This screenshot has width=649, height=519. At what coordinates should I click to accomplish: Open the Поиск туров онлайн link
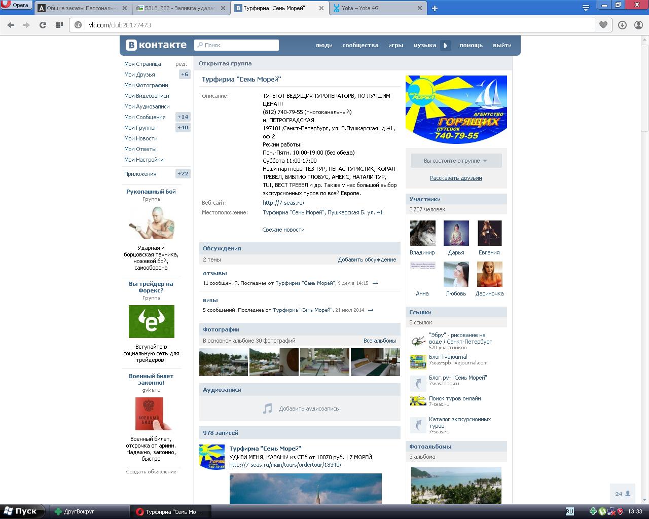[455, 398]
